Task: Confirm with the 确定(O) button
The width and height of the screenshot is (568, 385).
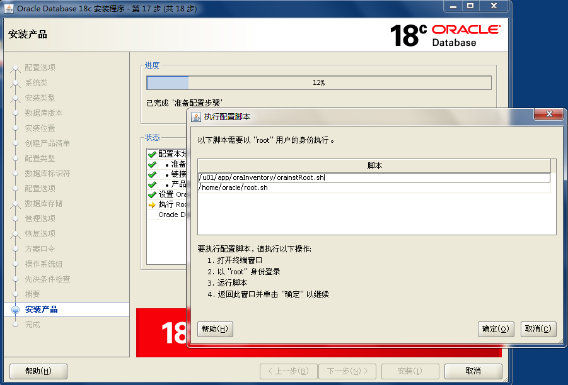Action: coord(496,329)
